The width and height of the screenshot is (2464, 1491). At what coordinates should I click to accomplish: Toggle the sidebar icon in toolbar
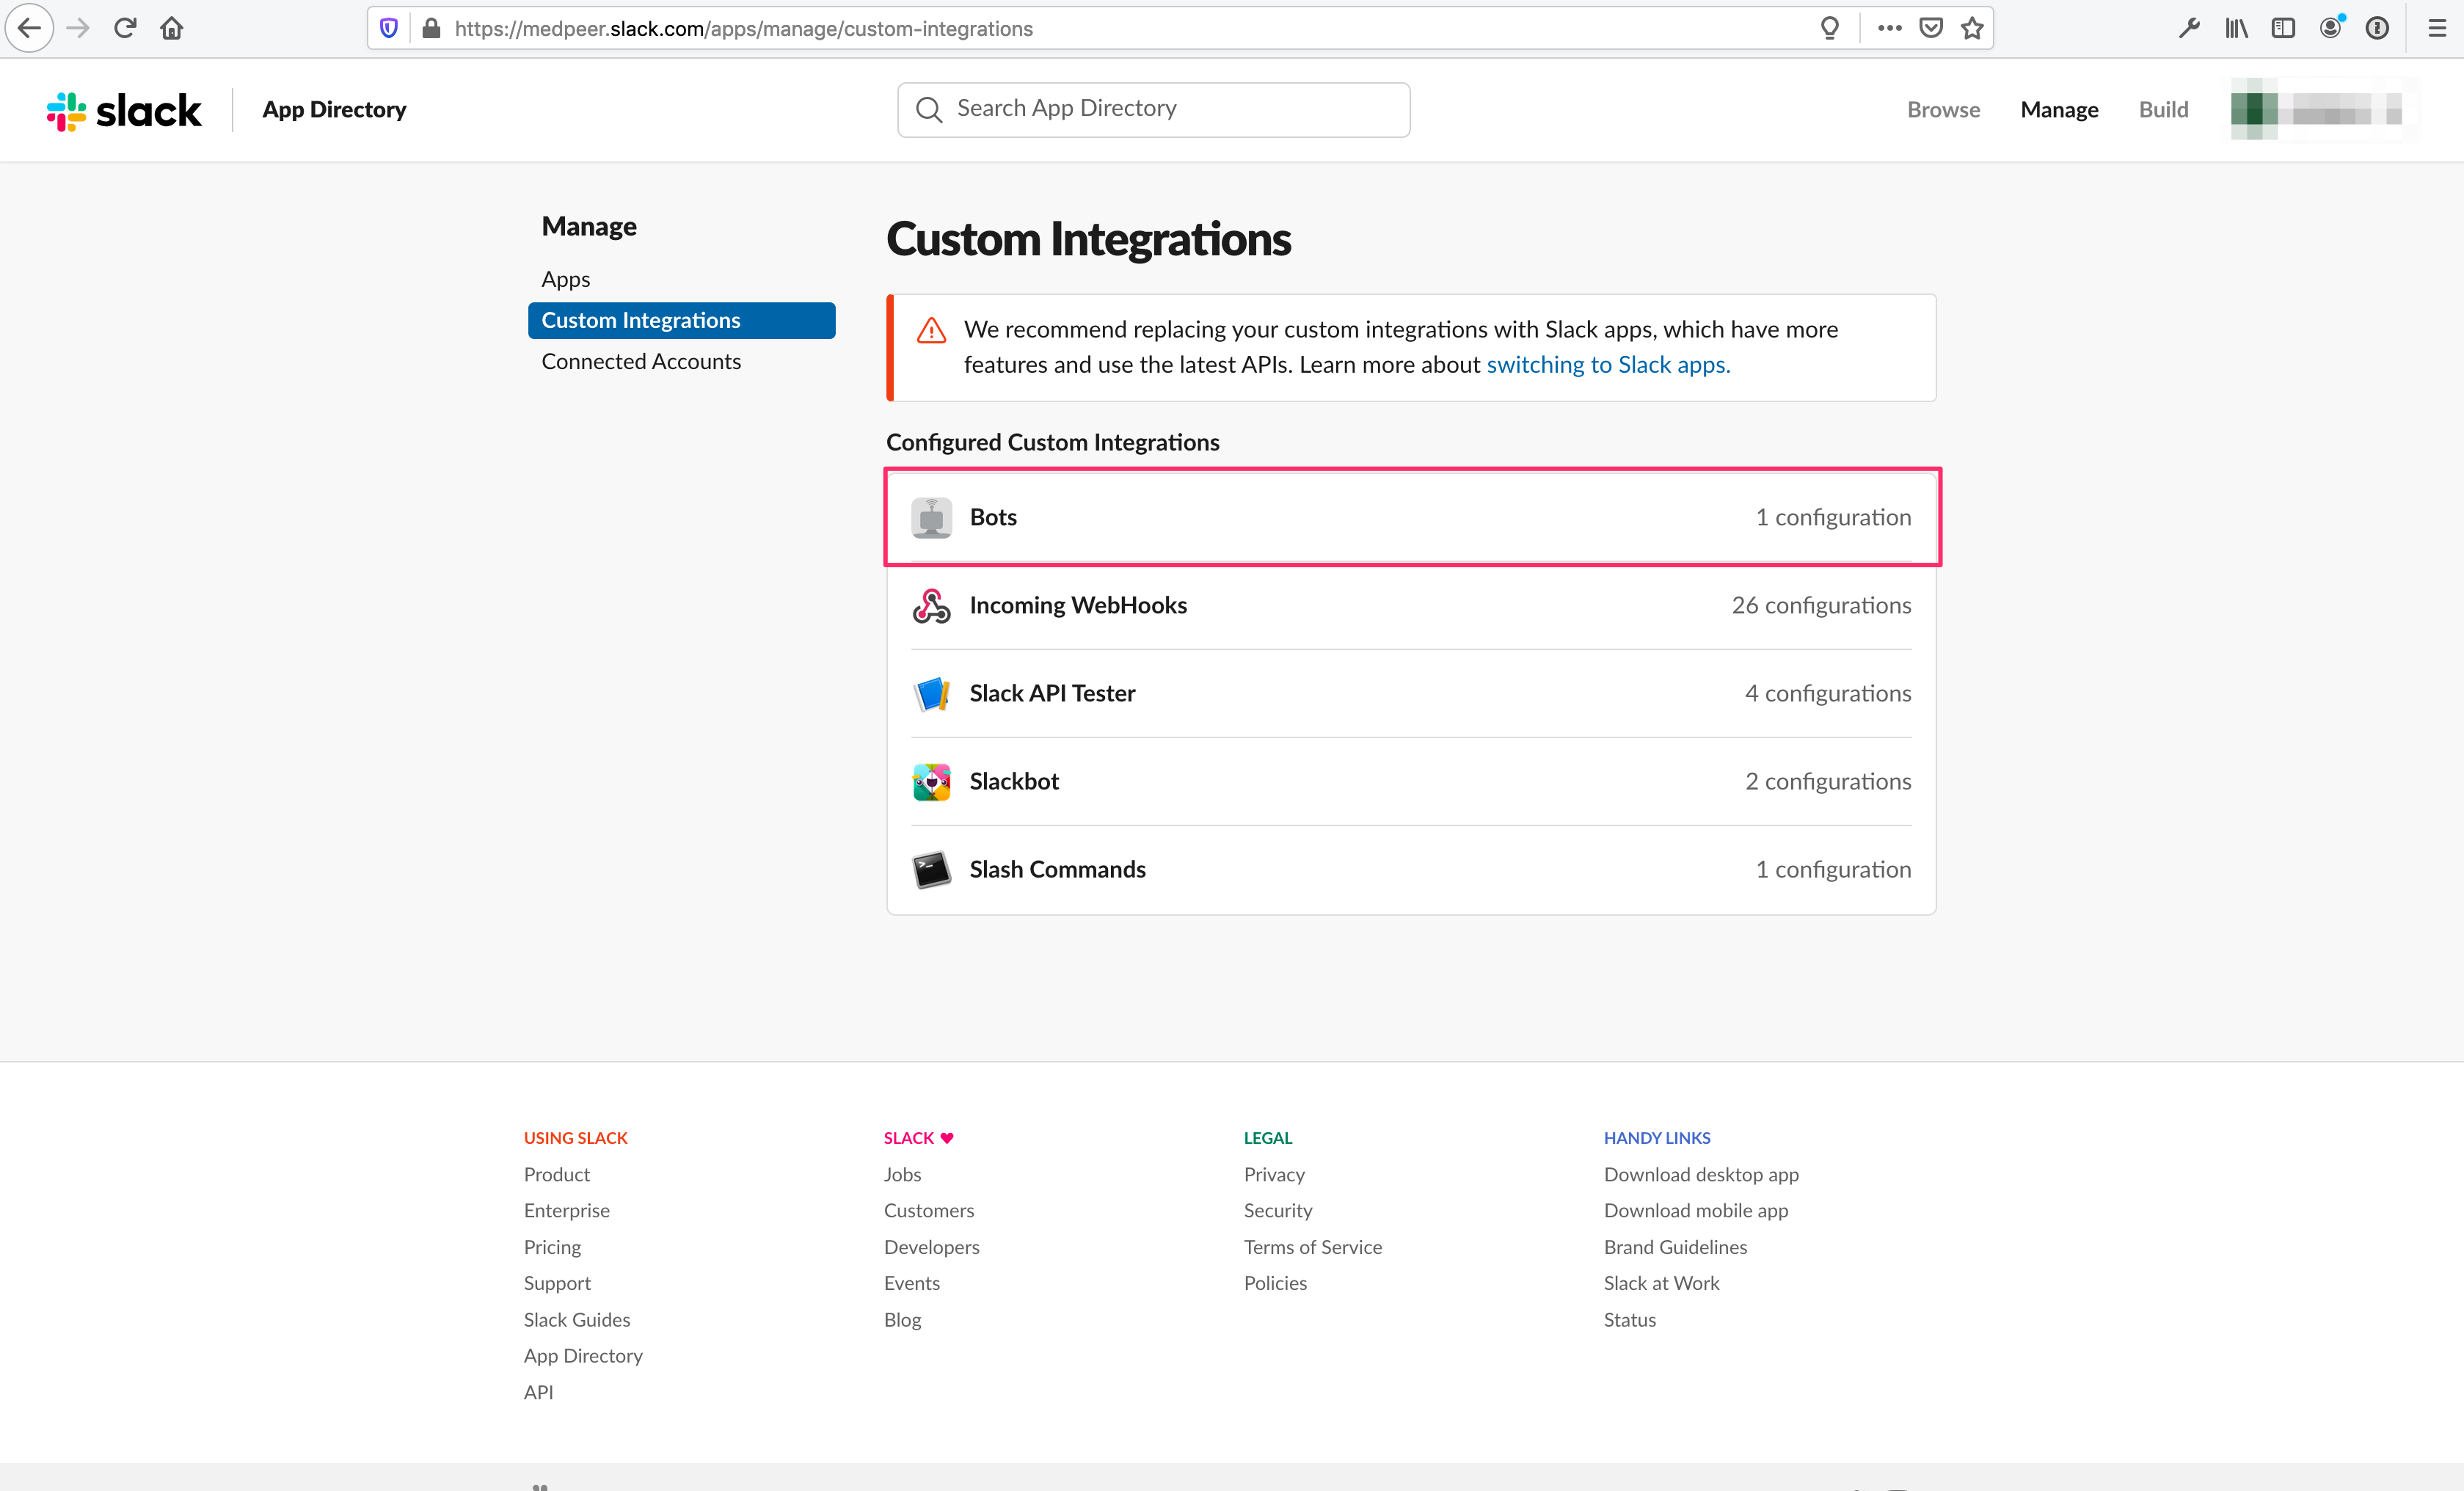coord(2283,28)
